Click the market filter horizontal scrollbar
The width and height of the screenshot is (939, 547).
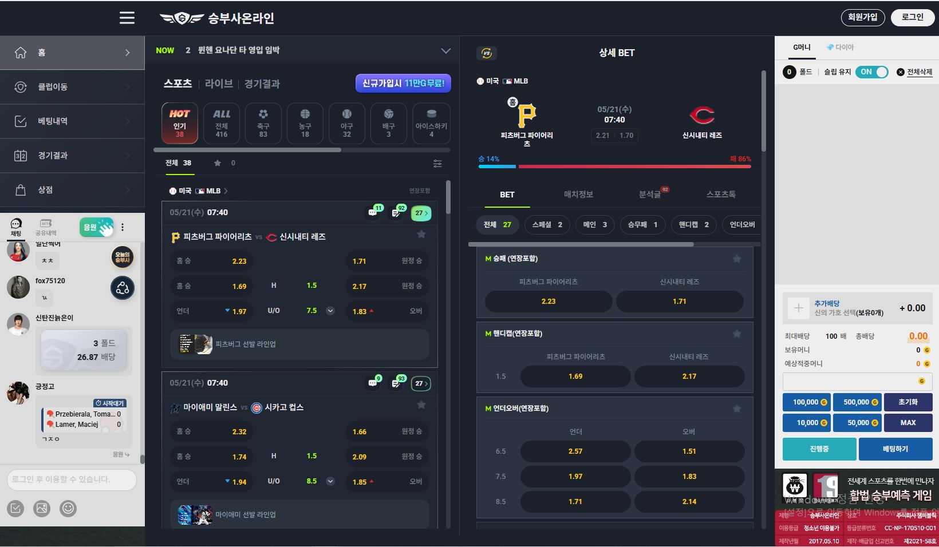point(581,244)
